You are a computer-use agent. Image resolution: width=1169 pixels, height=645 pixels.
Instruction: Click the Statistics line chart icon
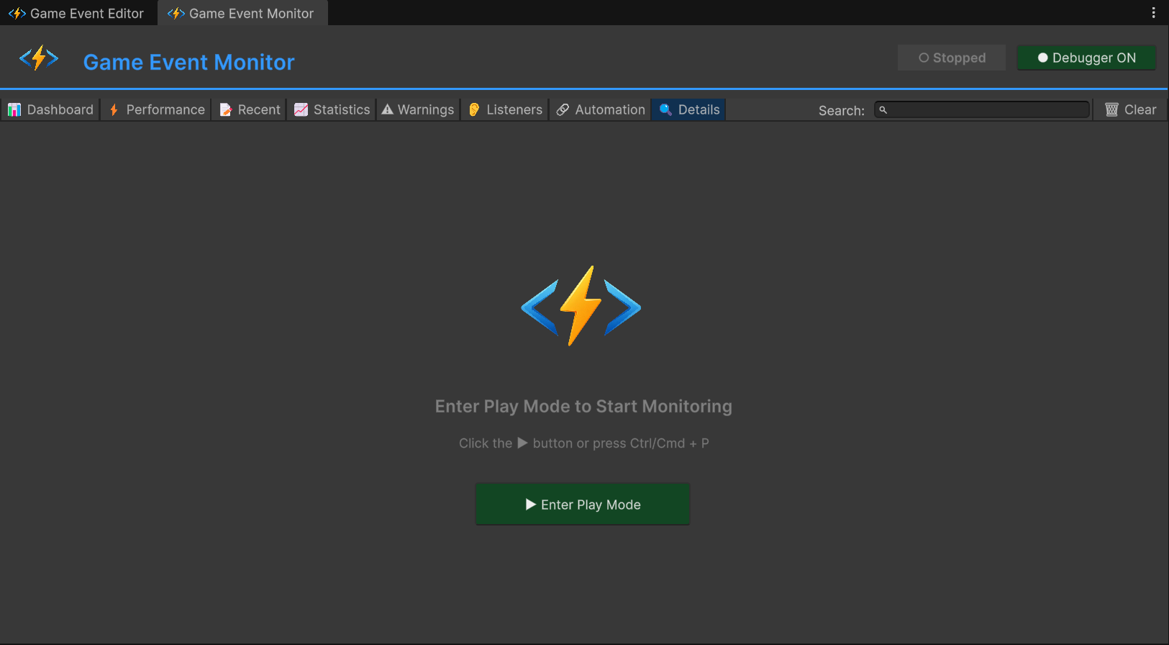pyautogui.click(x=301, y=109)
